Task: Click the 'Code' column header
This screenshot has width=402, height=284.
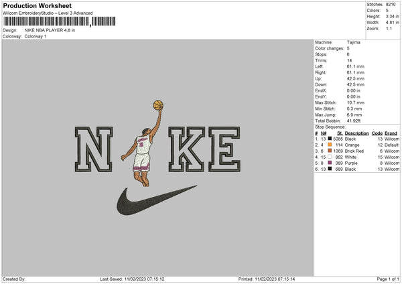Action: (377, 133)
